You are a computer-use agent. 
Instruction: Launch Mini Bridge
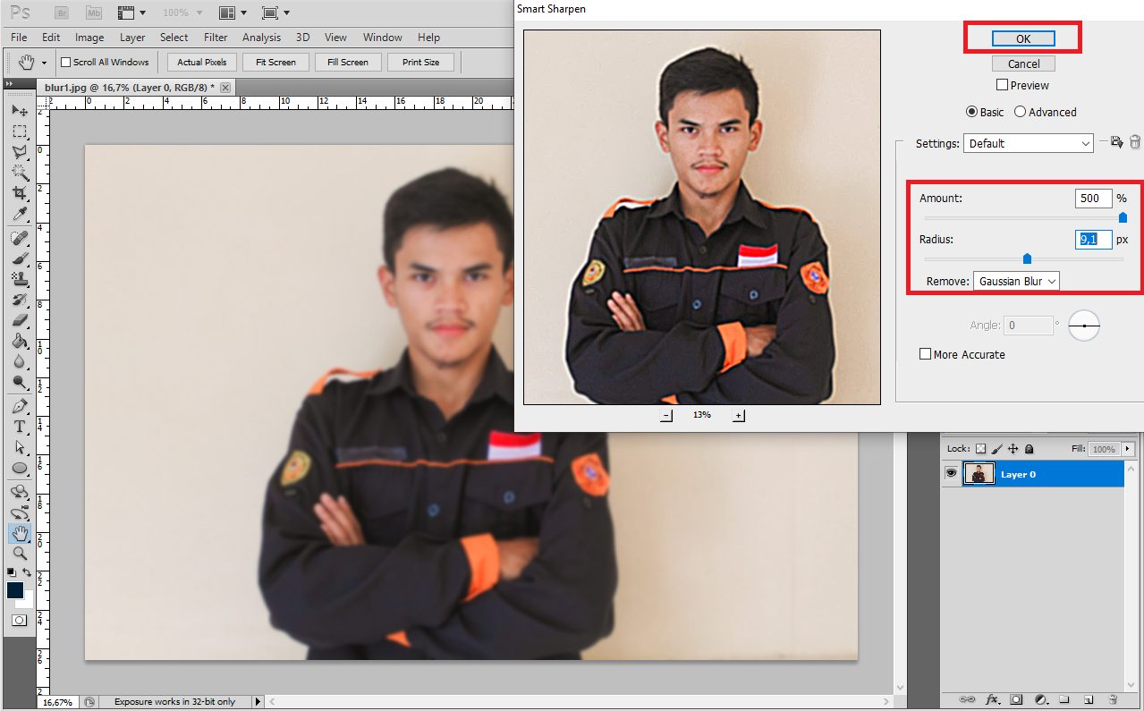[x=94, y=13]
